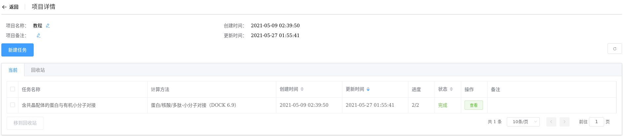
Task: Click the refresh icon button
Action: (614, 49)
